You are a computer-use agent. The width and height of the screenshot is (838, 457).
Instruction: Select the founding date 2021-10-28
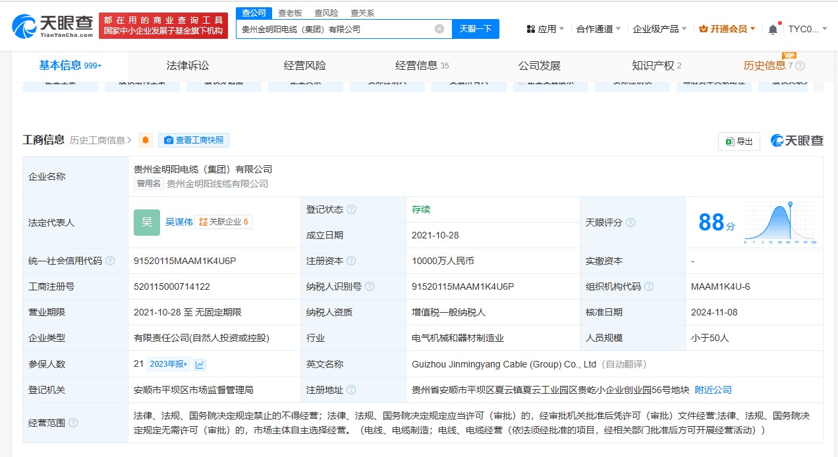435,235
